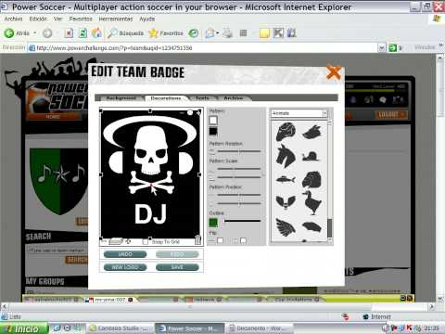Enable the Snap To Grid checkbox
Image resolution: width=445 pixels, height=334 pixels.
[146, 241]
